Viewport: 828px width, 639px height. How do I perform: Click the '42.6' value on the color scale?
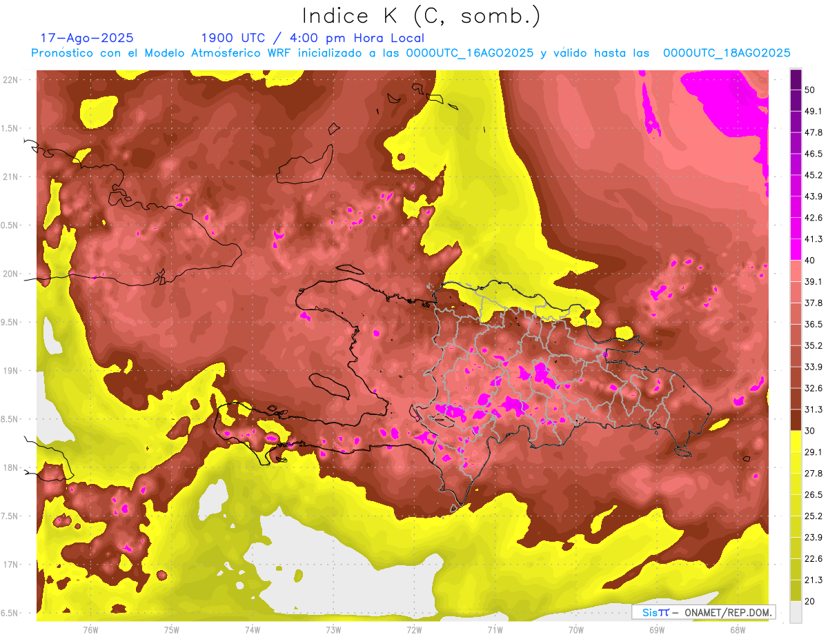[814, 218]
